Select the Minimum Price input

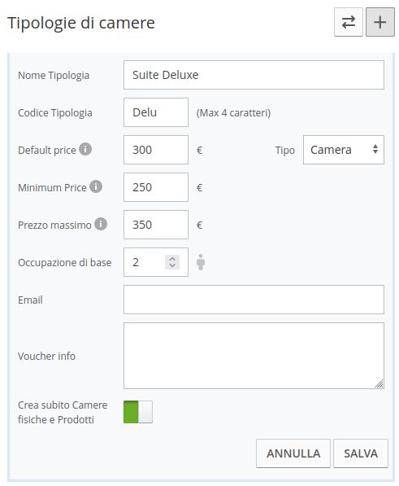(x=156, y=187)
